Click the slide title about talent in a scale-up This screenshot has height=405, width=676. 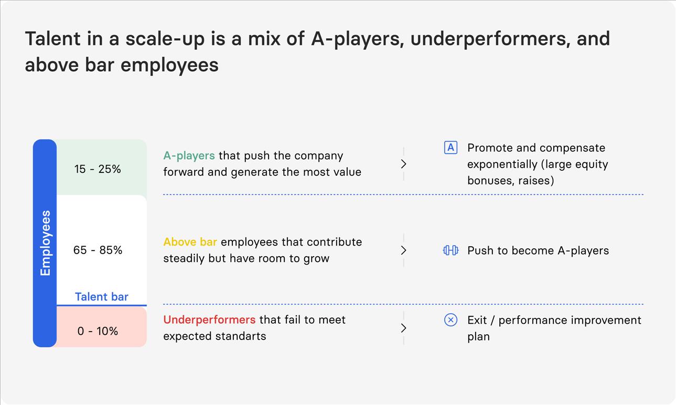click(317, 51)
